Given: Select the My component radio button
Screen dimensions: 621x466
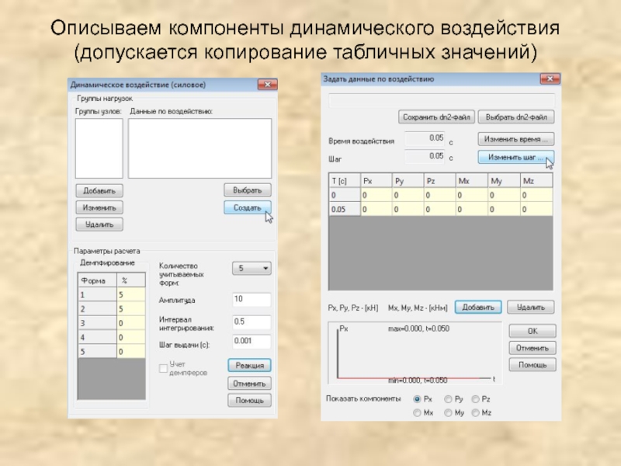Looking at the screenshot, I should coord(448,413).
